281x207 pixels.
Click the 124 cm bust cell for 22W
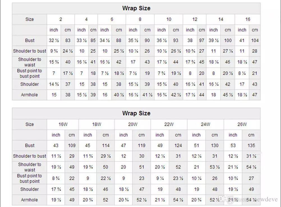[178, 145]
